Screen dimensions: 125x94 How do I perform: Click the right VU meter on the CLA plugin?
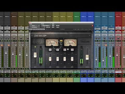point(70,42)
